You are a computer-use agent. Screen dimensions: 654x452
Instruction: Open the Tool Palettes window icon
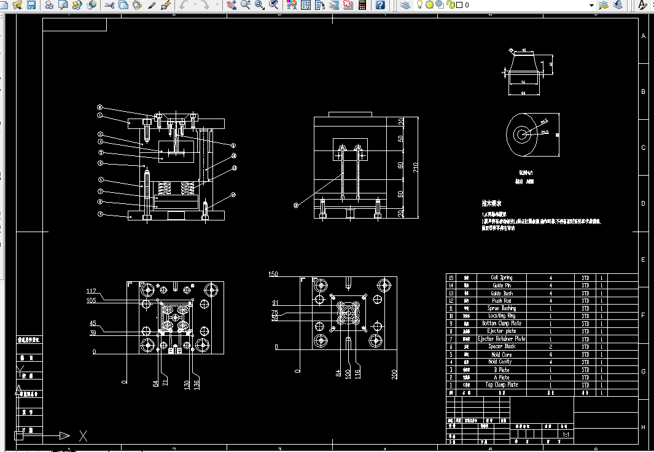[320, 4]
